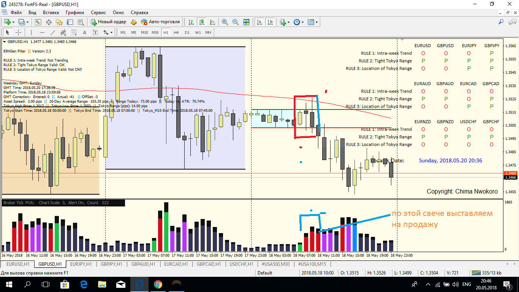Expand the Profiles dropdown arrow

tap(27, 22)
